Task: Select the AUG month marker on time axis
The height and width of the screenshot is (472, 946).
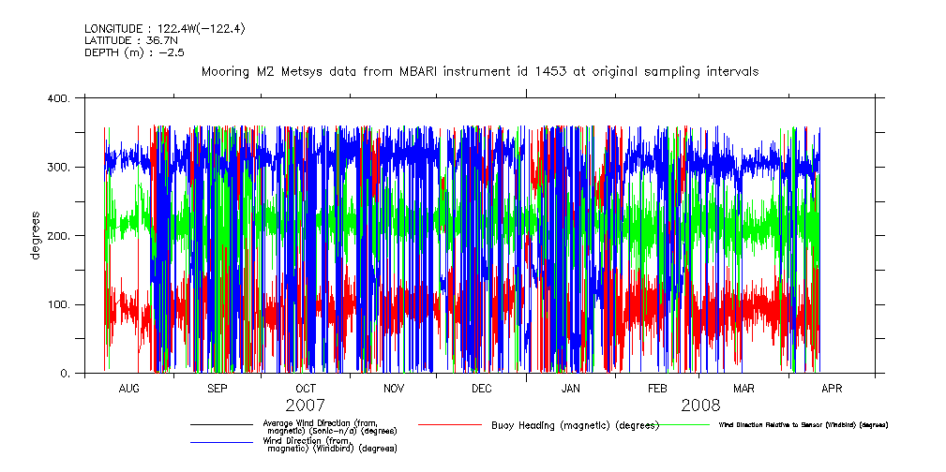Action: [x=129, y=388]
